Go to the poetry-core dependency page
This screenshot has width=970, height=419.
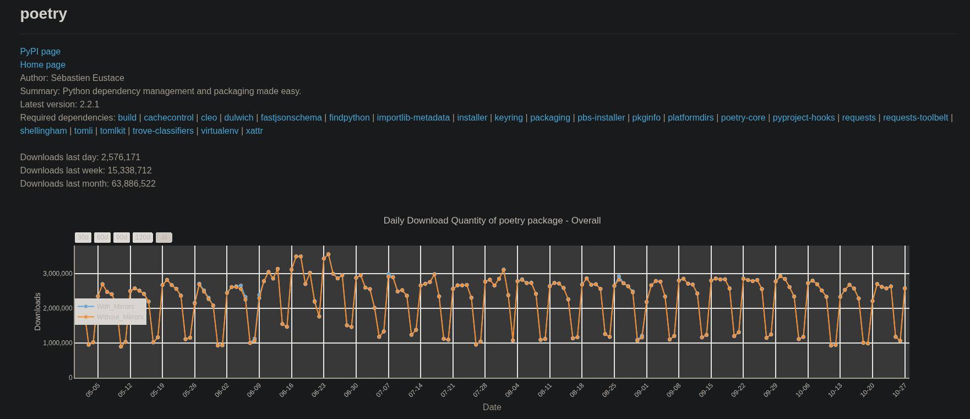point(743,117)
